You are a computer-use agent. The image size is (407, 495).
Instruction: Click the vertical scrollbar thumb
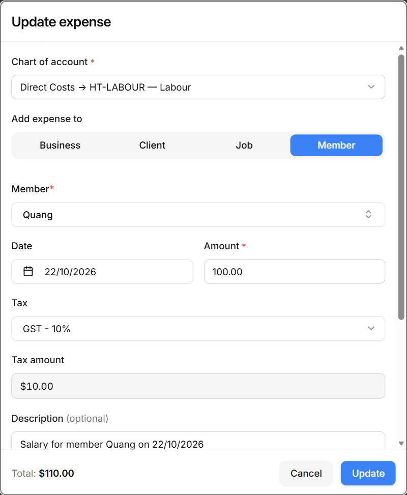click(x=401, y=187)
